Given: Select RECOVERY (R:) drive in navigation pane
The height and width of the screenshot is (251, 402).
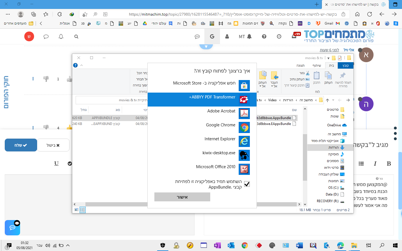Looking at the screenshot, I should [x=331, y=201].
